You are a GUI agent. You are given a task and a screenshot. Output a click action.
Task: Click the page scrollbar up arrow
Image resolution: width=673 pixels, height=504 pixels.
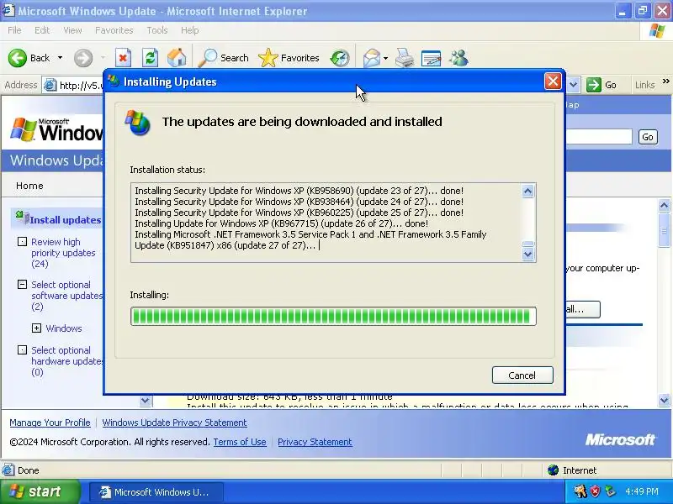pyautogui.click(x=664, y=205)
